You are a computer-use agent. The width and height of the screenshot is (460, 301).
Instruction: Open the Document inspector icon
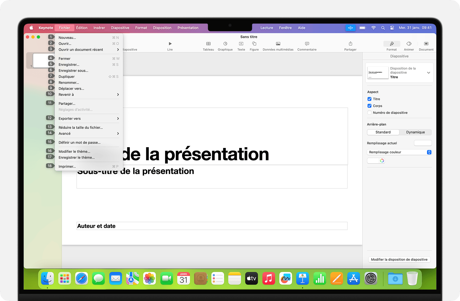tap(426, 44)
